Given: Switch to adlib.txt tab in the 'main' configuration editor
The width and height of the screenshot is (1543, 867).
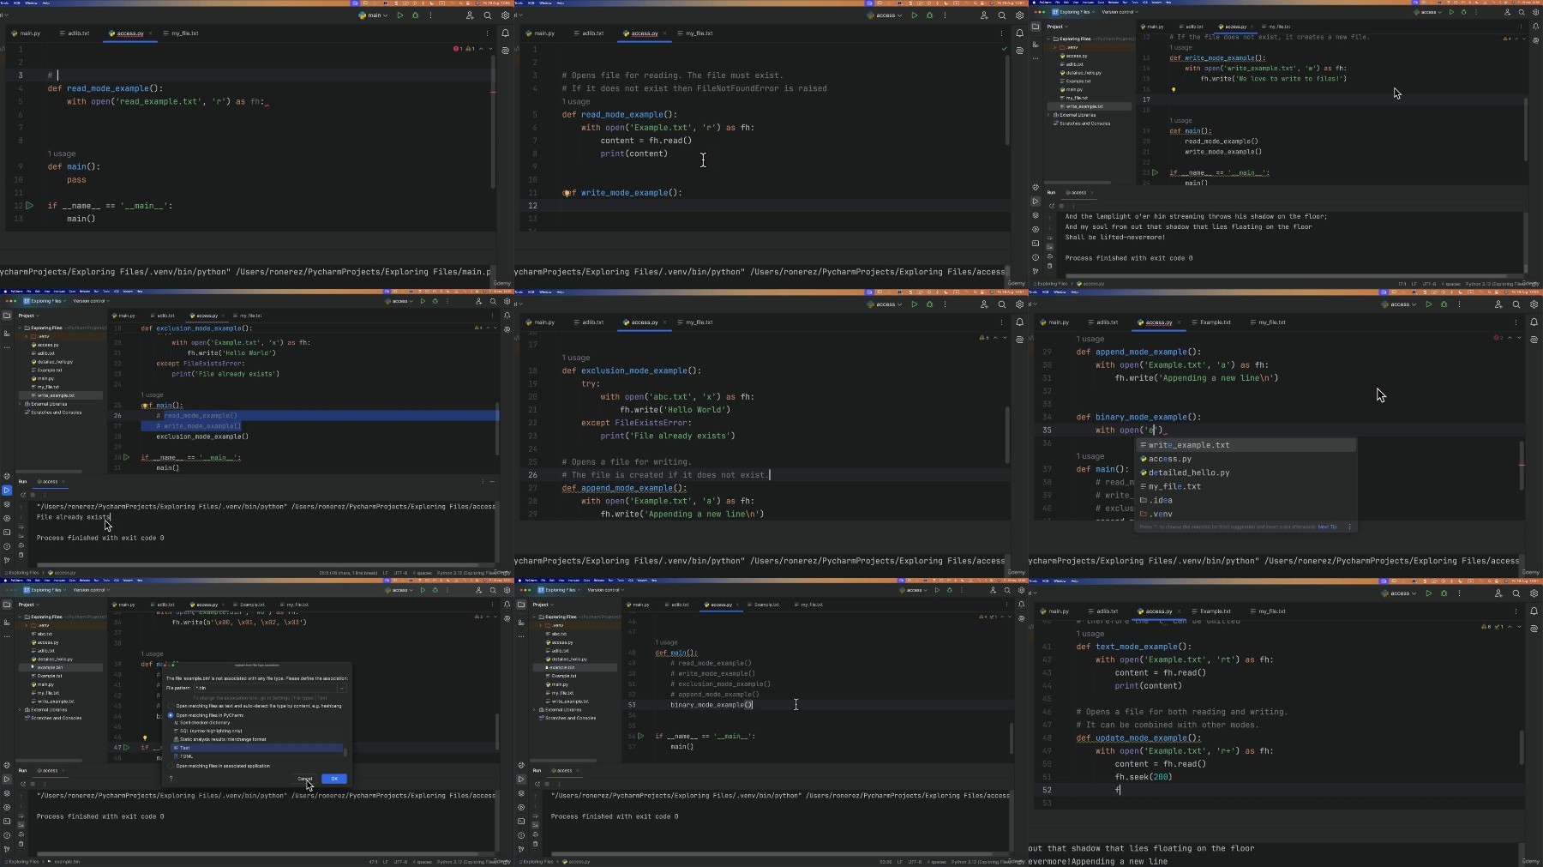Looking at the screenshot, I should click(x=75, y=33).
